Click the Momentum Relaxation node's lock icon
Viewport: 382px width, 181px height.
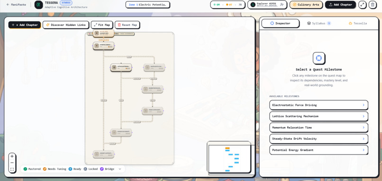tap(146, 89)
